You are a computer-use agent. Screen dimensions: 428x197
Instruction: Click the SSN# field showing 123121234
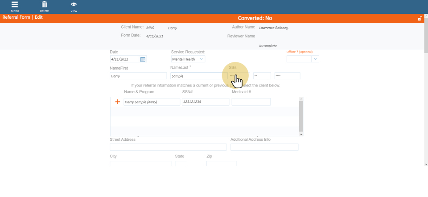[206, 102]
